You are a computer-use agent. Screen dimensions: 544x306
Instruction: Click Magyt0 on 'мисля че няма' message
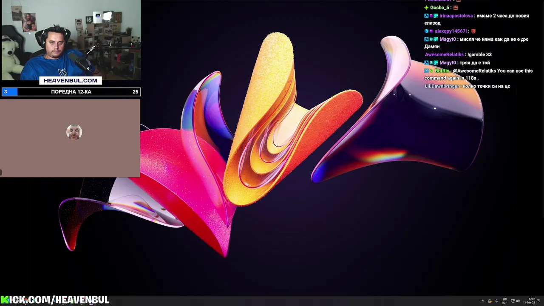[x=448, y=39]
